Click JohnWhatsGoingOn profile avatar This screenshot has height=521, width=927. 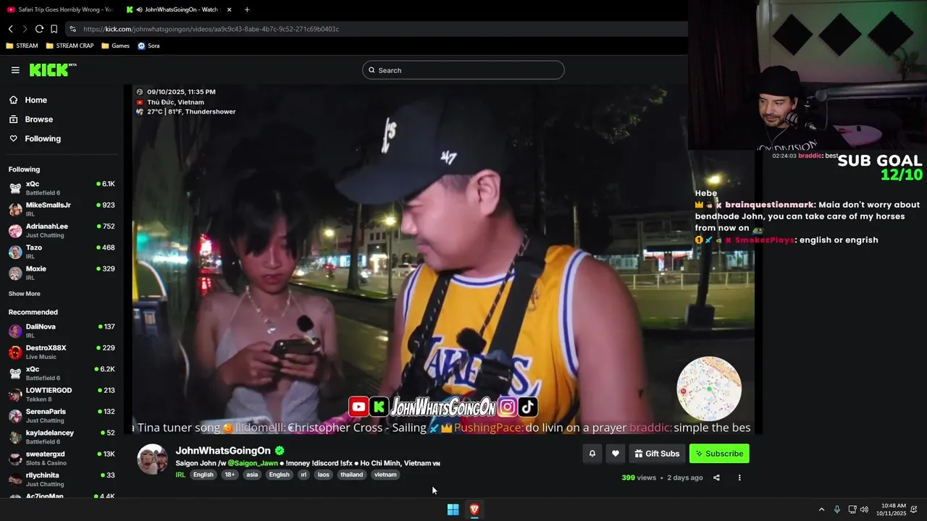pos(153,459)
